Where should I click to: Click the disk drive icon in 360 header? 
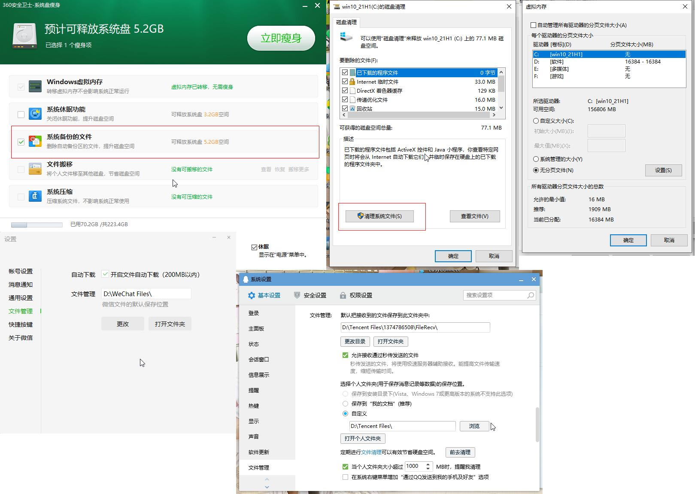(x=25, y=36)
